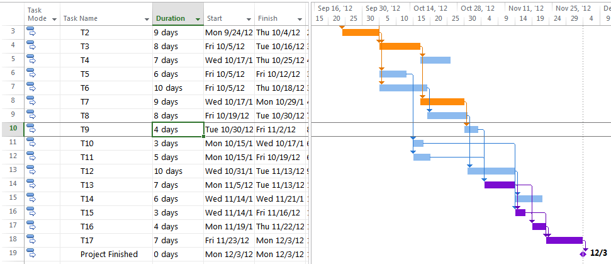The height and width of the screenshot is (264, 611).
Task: Click the purple milestone diamond labeled 12/3
Action: coord(583,253)
